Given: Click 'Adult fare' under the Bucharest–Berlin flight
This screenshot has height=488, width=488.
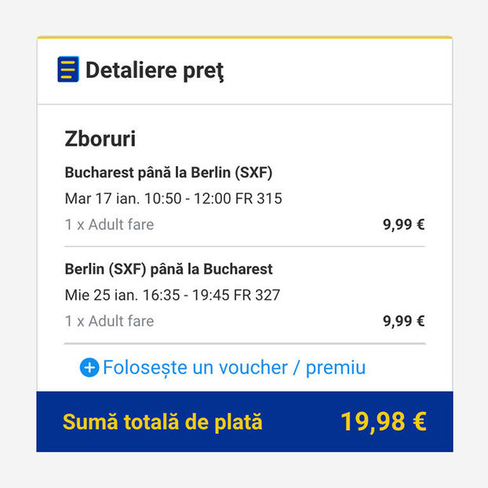Looking at the screenshot, I should (121, 225).
